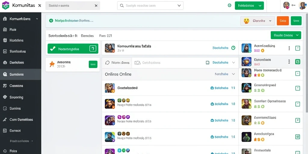The image size is (308, 154).
Task: Toggle the checked green box on second right-panel row
Action: point(297,62)
